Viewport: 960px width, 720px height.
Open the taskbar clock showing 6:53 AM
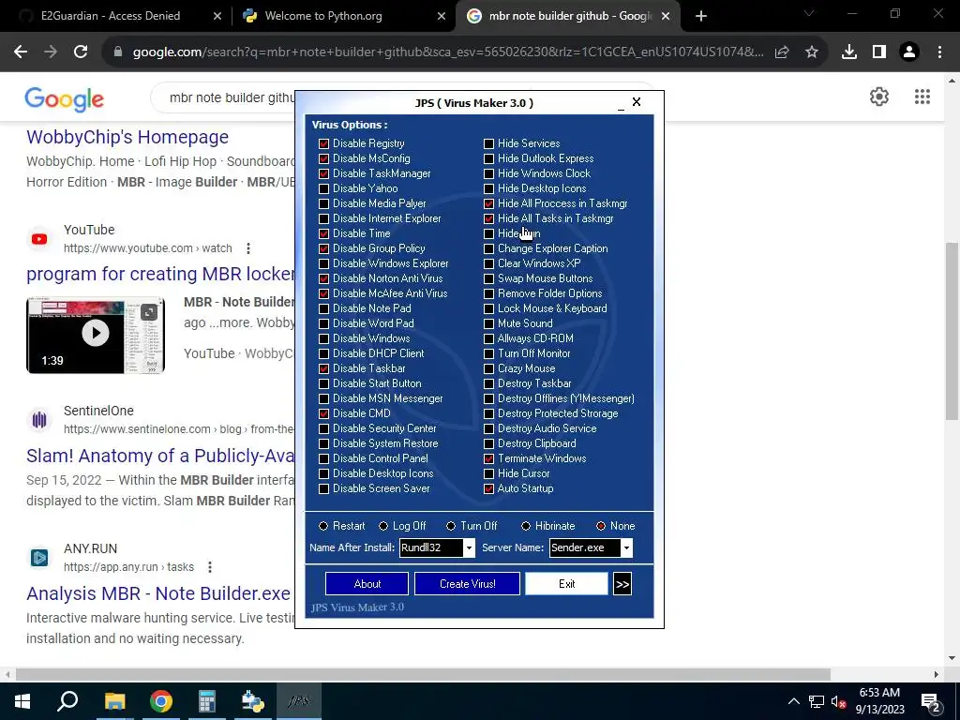click(x=879, y=701)
